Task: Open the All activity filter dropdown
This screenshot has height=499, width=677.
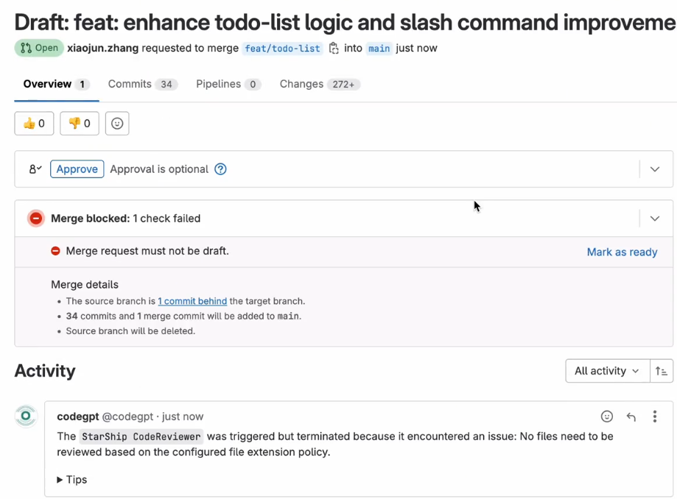Action: click(x=606, y=371)
